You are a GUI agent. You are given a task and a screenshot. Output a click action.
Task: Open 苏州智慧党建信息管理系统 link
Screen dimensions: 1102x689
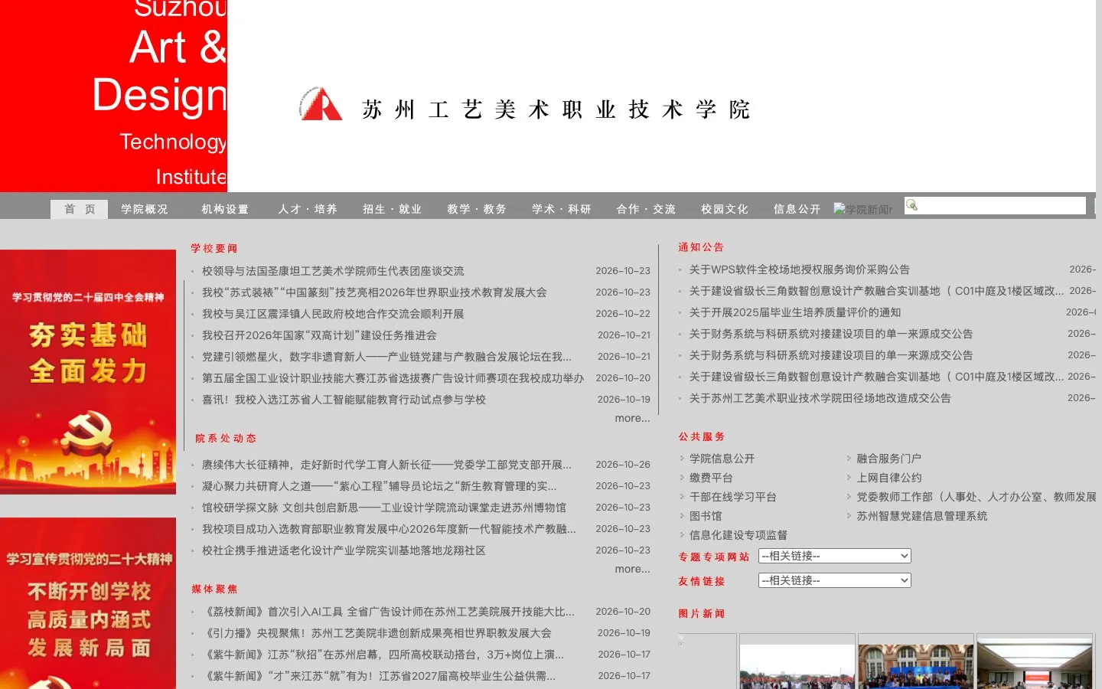[921, 516]
